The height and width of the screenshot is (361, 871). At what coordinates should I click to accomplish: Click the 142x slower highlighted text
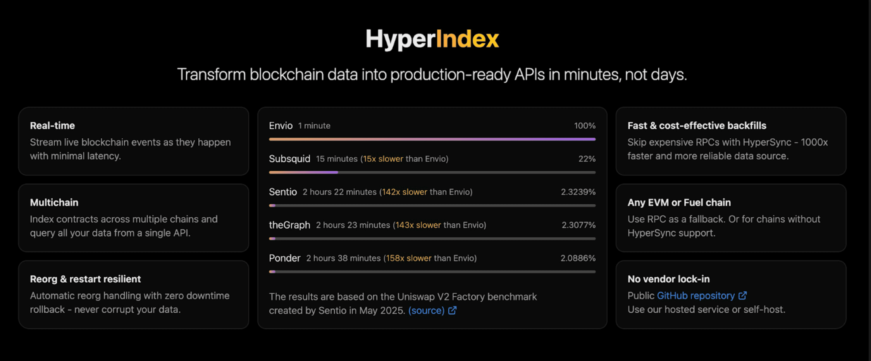pyautogui.click(x=405, y=192)
